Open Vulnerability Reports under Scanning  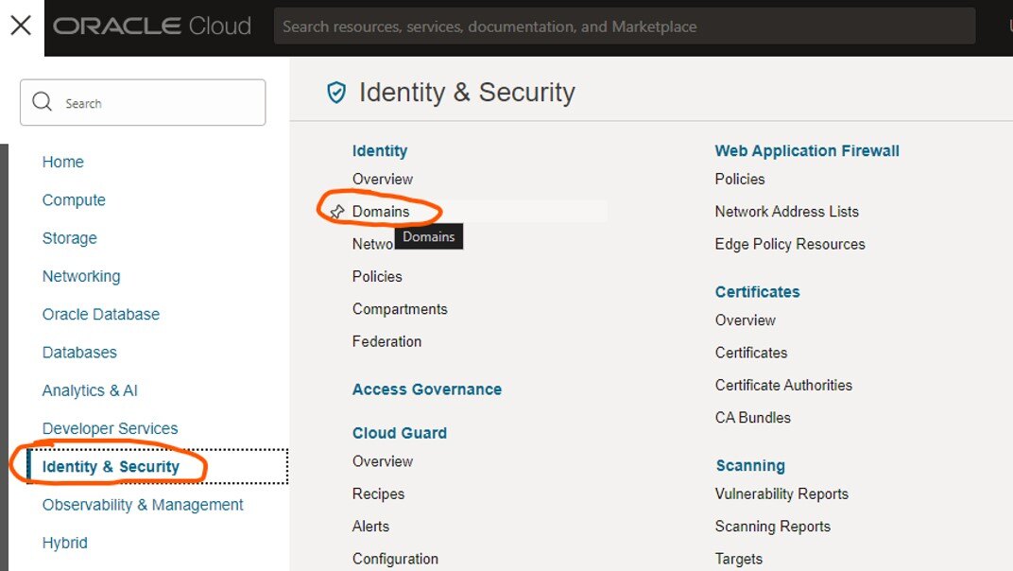click(781, 493)
